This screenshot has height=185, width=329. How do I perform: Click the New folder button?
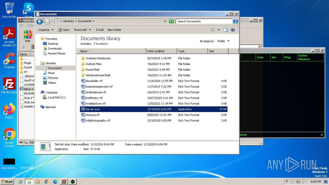[114, 30]
